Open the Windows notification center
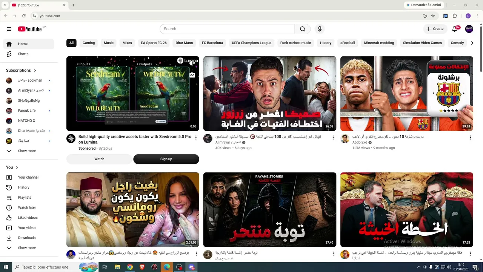This screenshot has height=272, width=483. (x=475, y=267)
